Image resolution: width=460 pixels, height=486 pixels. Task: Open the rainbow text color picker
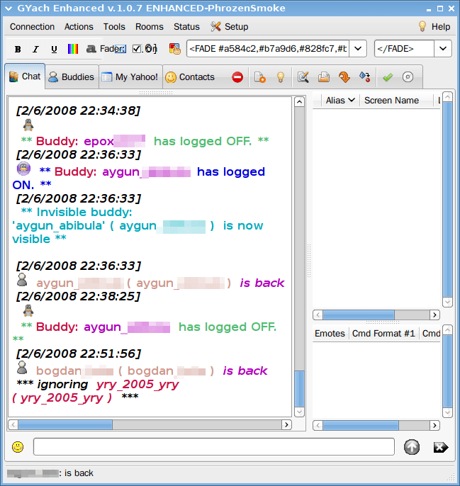coord(73,49)
